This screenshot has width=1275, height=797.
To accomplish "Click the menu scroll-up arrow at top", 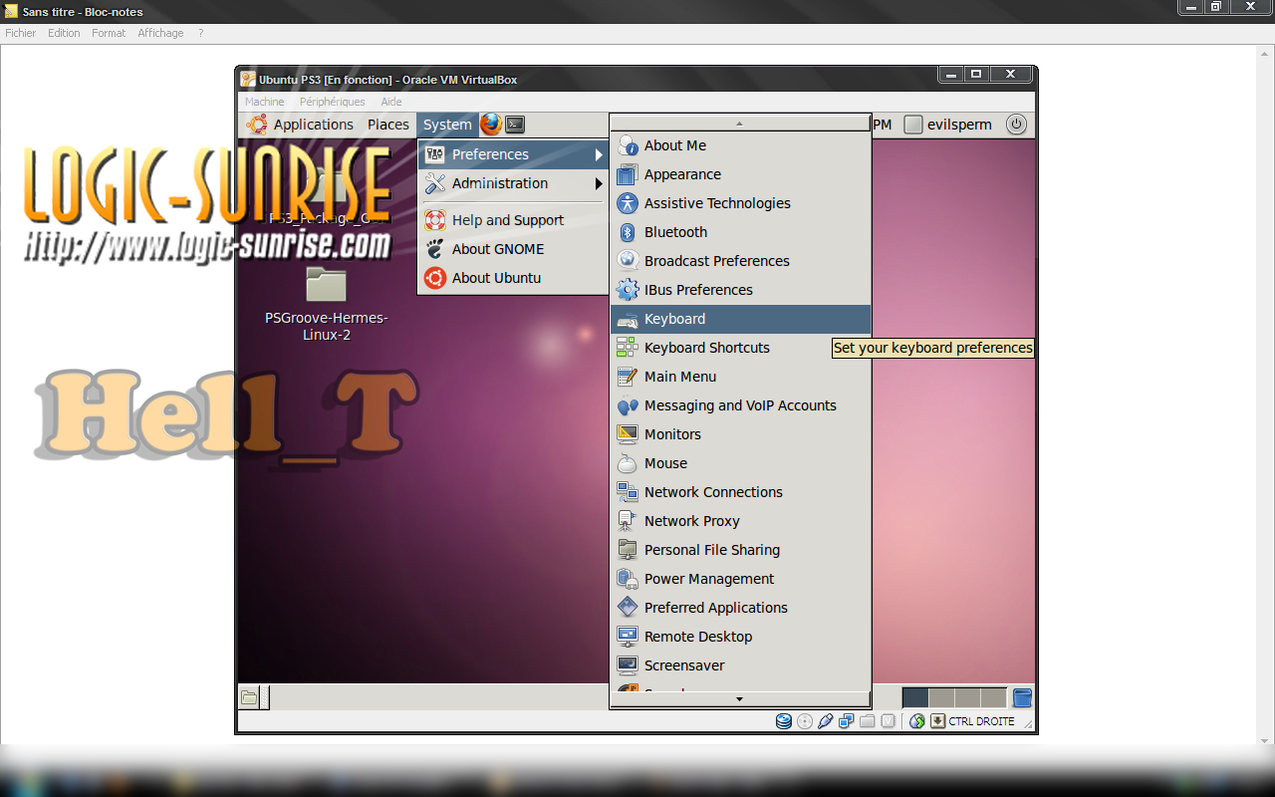I will pos(740,124).
